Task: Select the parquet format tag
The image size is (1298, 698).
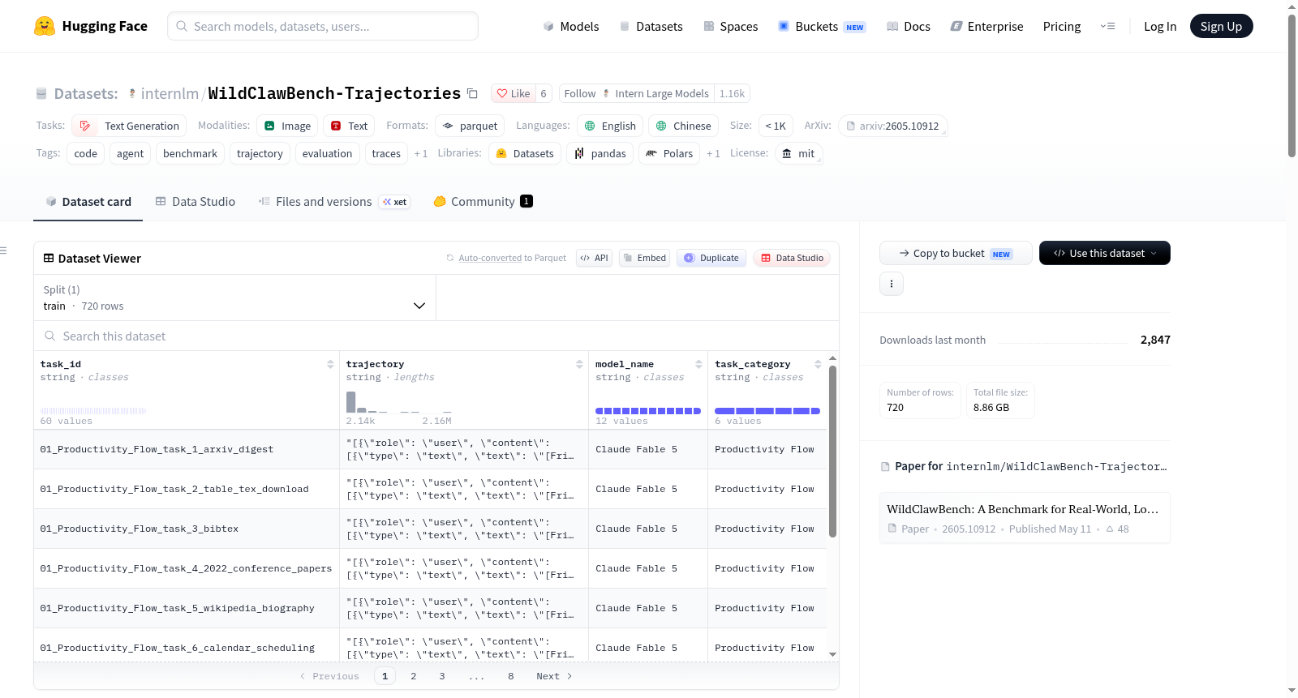Action: tap(470, 126)
